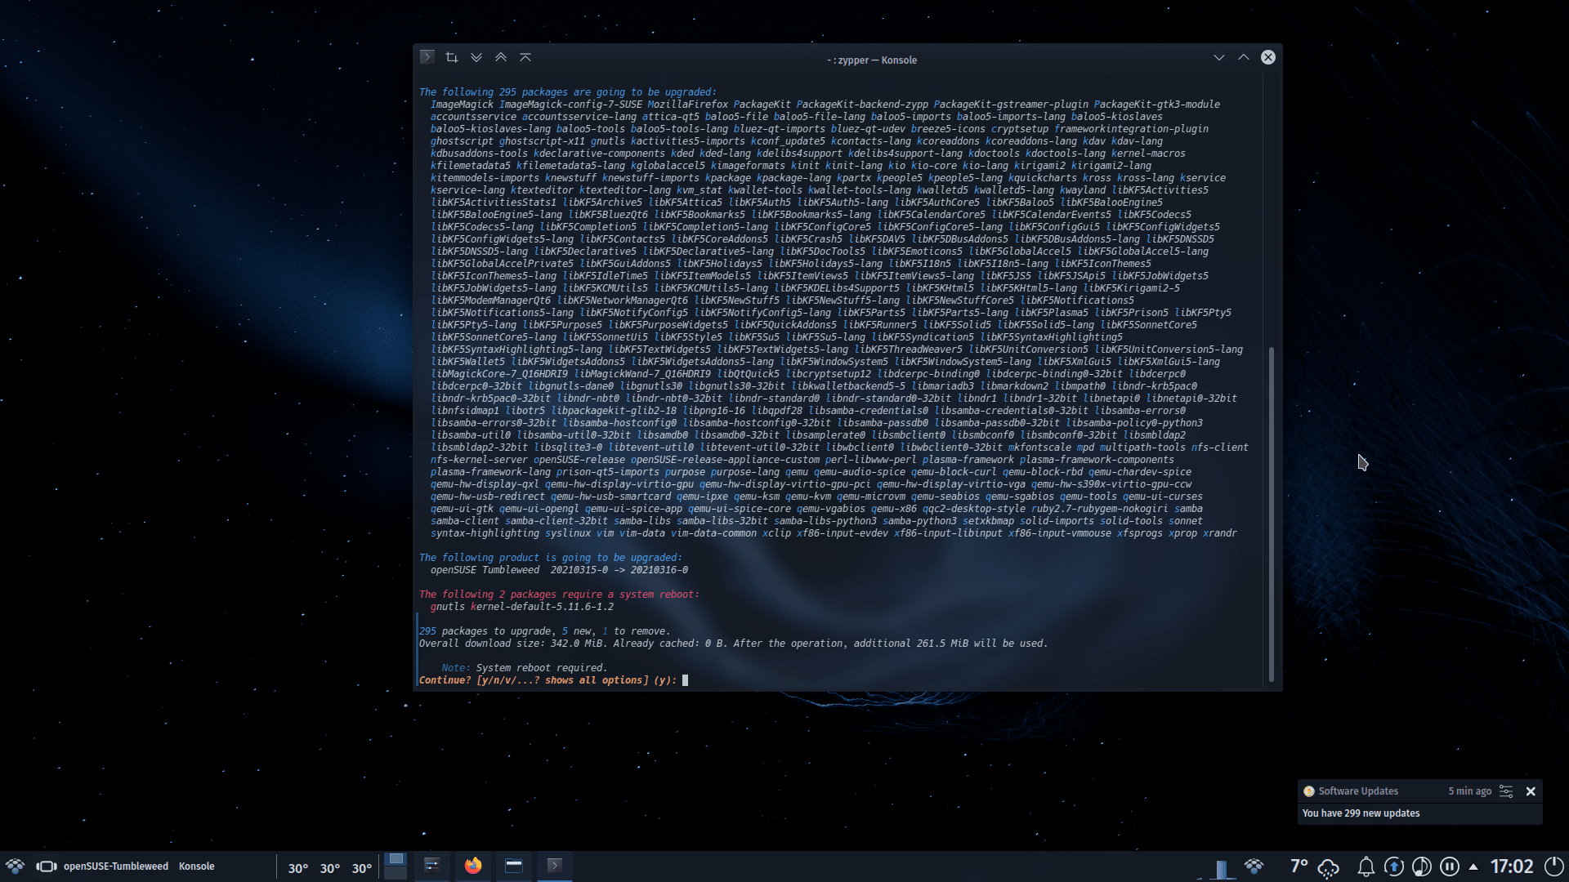This screenshot has width=1569, height=882.
Task: Expand hidden system tray icons
Action: [x=1473, y=867]
